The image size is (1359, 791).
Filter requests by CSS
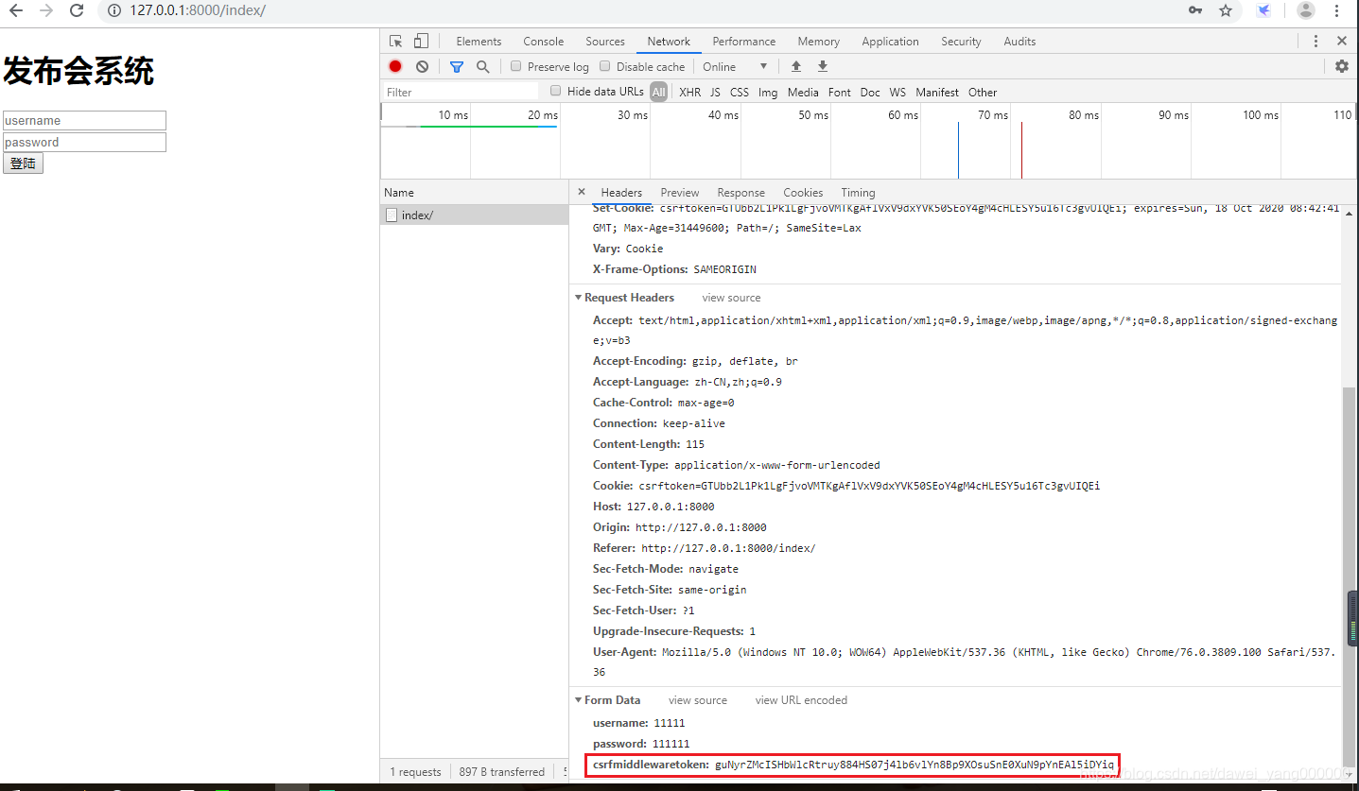pos(740,92)
